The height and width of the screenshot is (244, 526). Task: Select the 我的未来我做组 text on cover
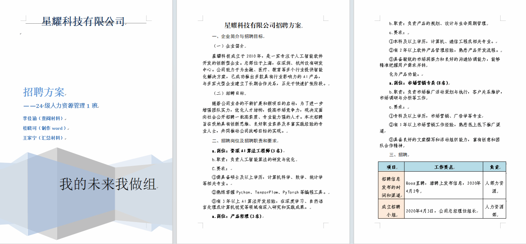pyautogui.click(x=108, y=184)
